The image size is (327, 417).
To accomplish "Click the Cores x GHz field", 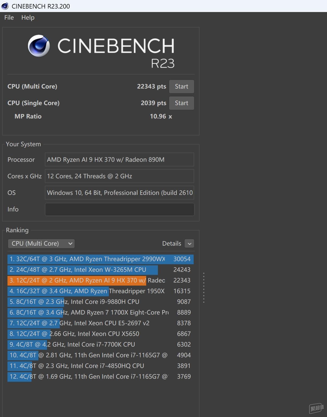I will [119, 176].
